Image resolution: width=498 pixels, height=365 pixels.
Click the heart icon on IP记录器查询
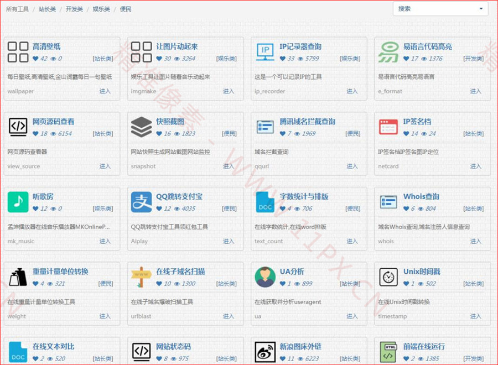click(283, 59)
